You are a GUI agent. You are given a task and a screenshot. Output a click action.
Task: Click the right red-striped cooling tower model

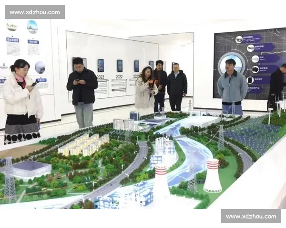click(x=212, y=176)
